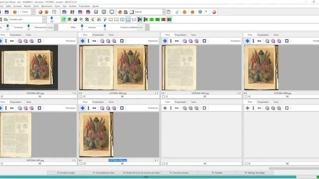Viewport: 319px width, 179px height.
Task: Click the first rainbow color mode icon
Action: tap(63, 19)
